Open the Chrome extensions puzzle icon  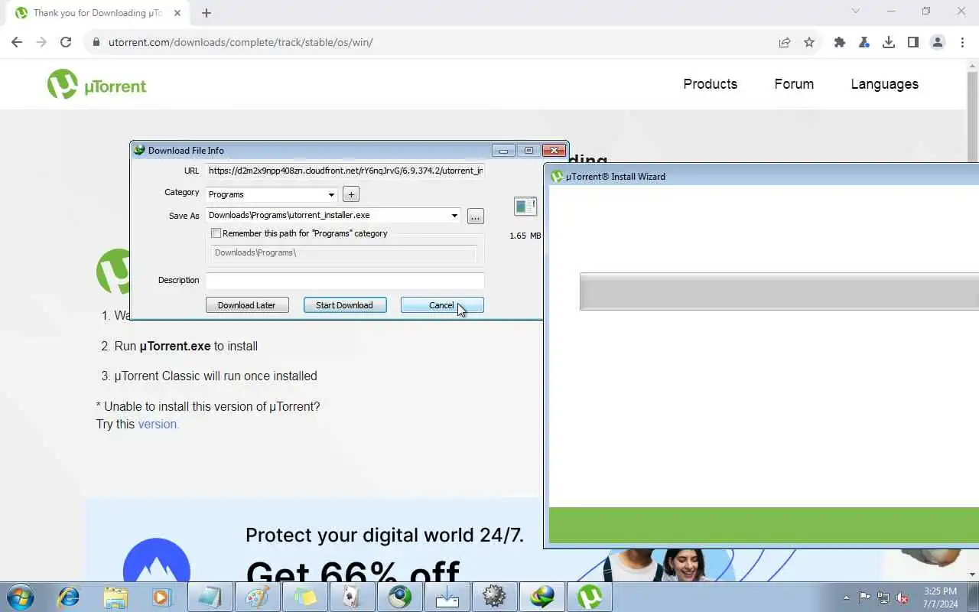pyautogui.click(x=840, y=42)
